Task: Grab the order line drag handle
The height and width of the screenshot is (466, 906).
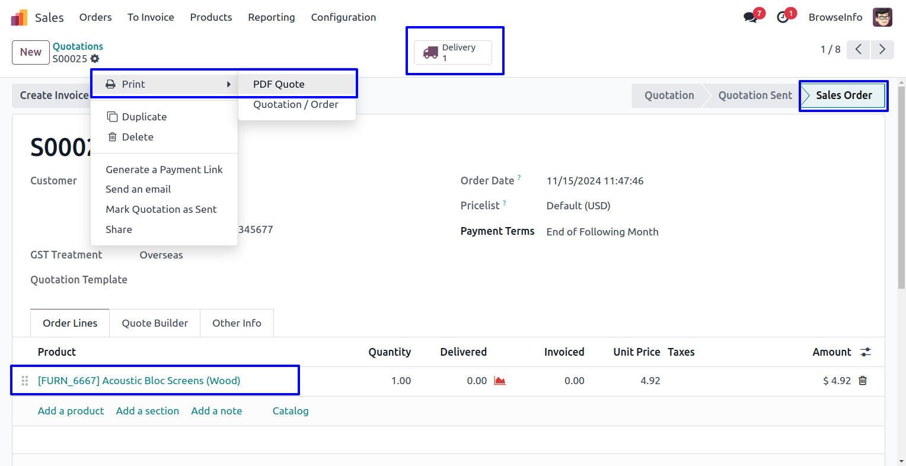Action: (x=25, y=381)
